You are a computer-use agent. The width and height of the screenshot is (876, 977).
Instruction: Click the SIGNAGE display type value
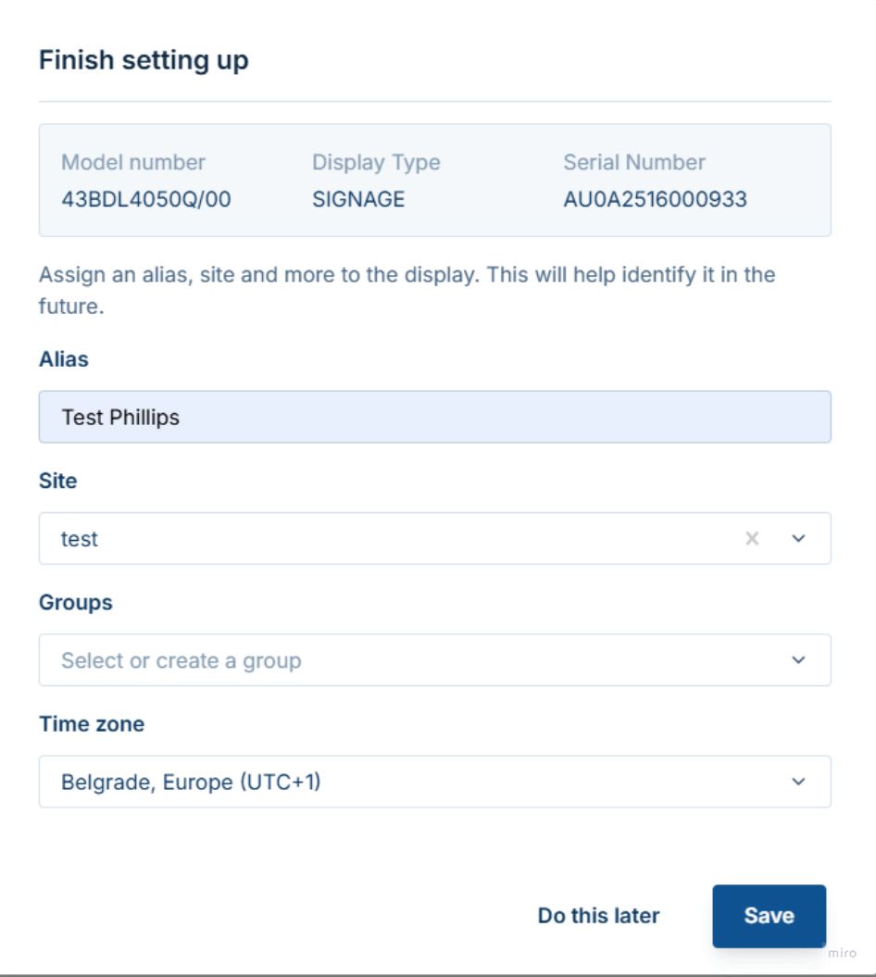358,199
